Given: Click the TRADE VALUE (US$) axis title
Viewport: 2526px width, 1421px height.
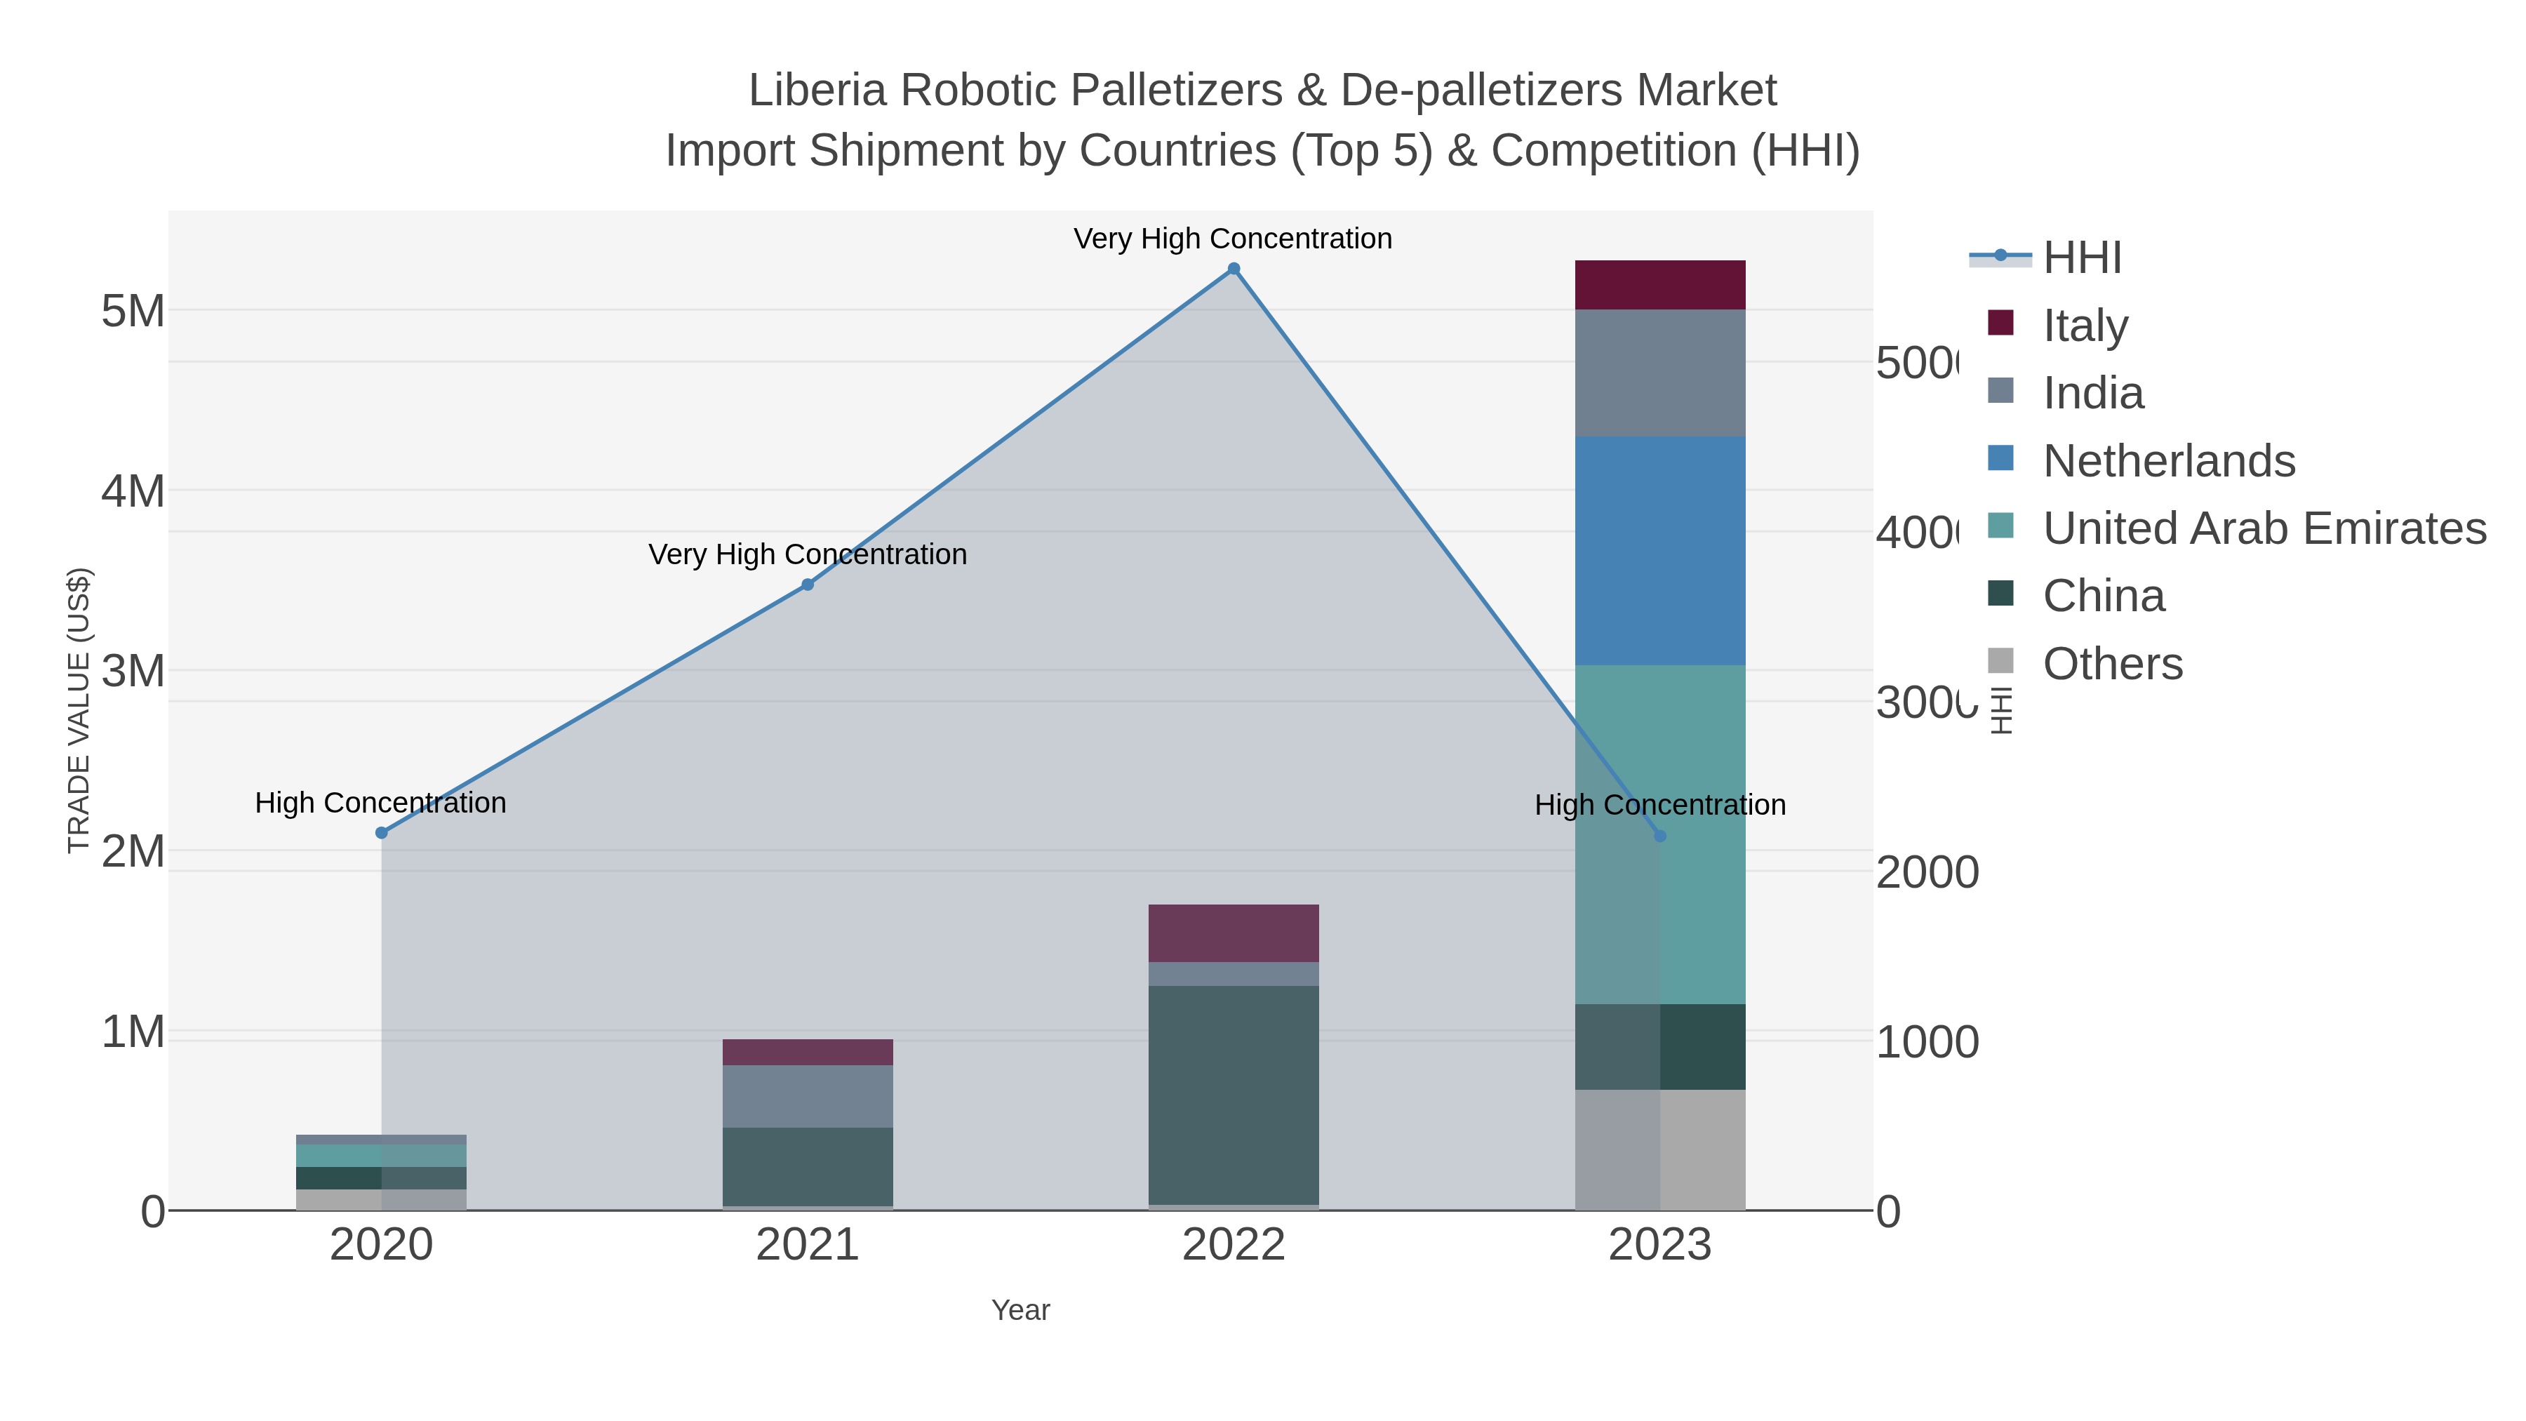Looking at the screenshot, I should click(x=79, y=710).
